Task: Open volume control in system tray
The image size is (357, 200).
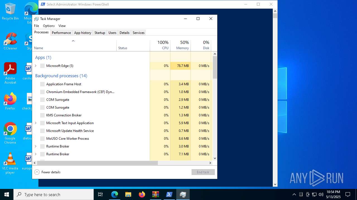Action: point(321,194)
